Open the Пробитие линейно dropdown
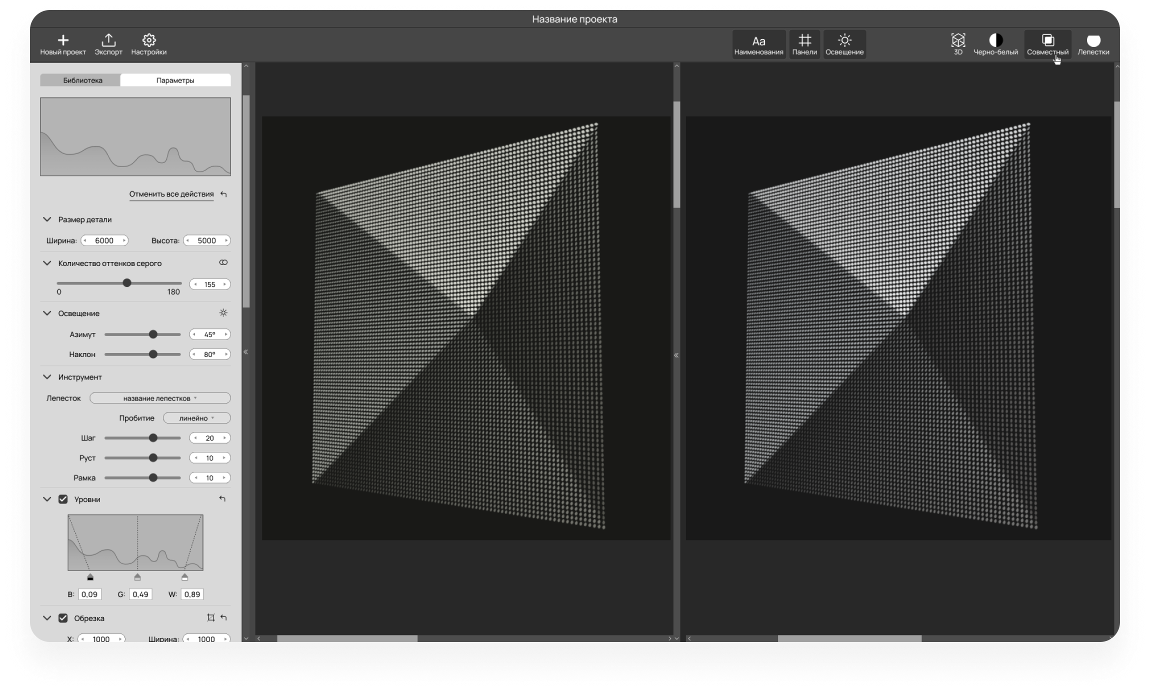1150x692 pixels. 196,418
